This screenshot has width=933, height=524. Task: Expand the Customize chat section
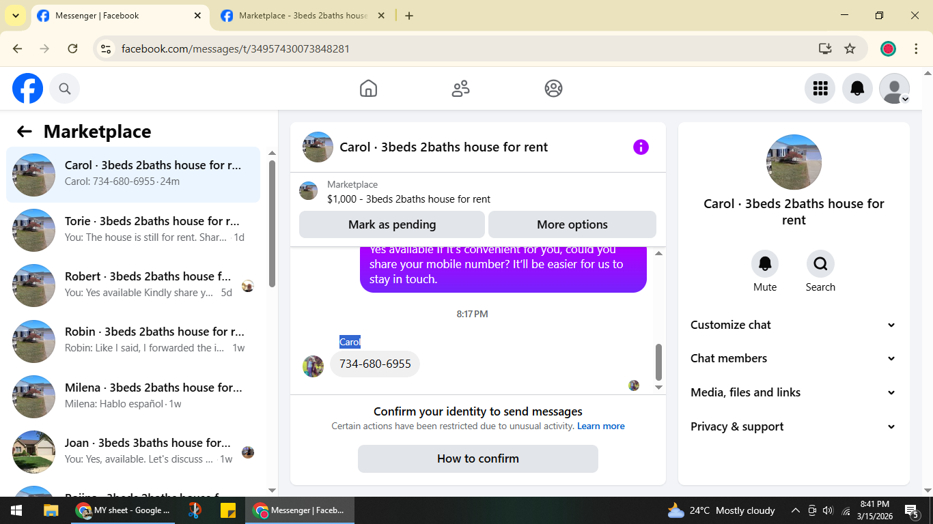tap(793, 325)
